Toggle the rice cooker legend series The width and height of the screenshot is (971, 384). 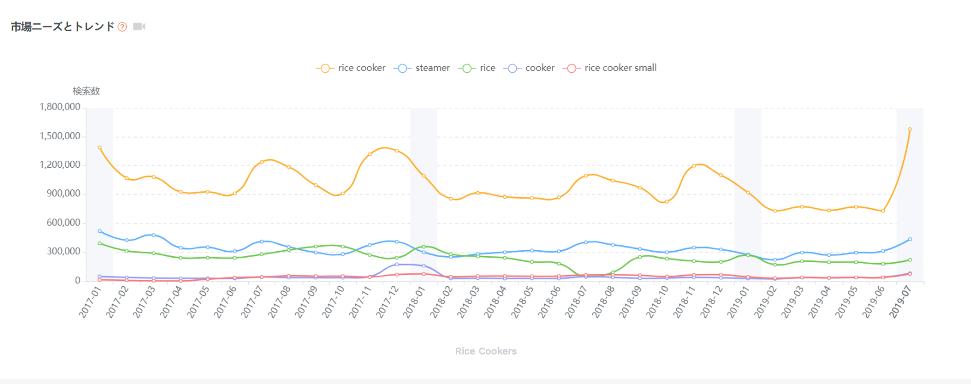[351, 68]
